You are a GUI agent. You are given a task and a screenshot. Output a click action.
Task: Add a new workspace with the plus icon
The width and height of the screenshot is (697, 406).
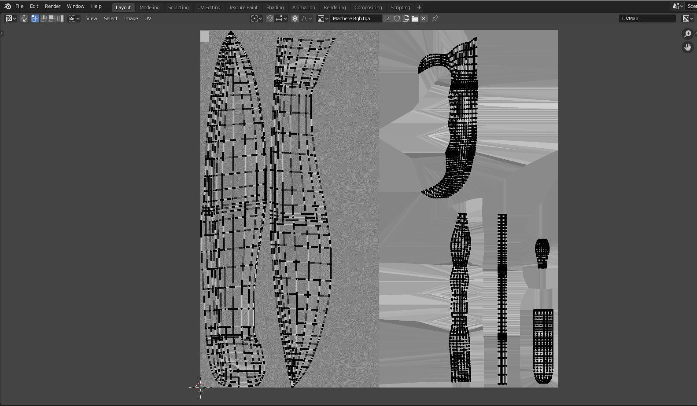pos(419,7)
